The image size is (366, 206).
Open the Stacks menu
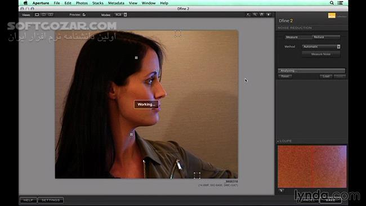coord(98,3)
